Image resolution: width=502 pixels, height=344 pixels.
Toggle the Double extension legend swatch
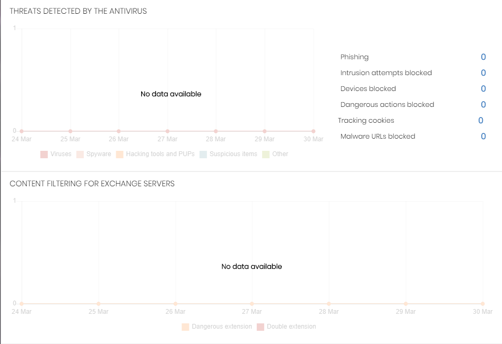[x=261, y=327]
